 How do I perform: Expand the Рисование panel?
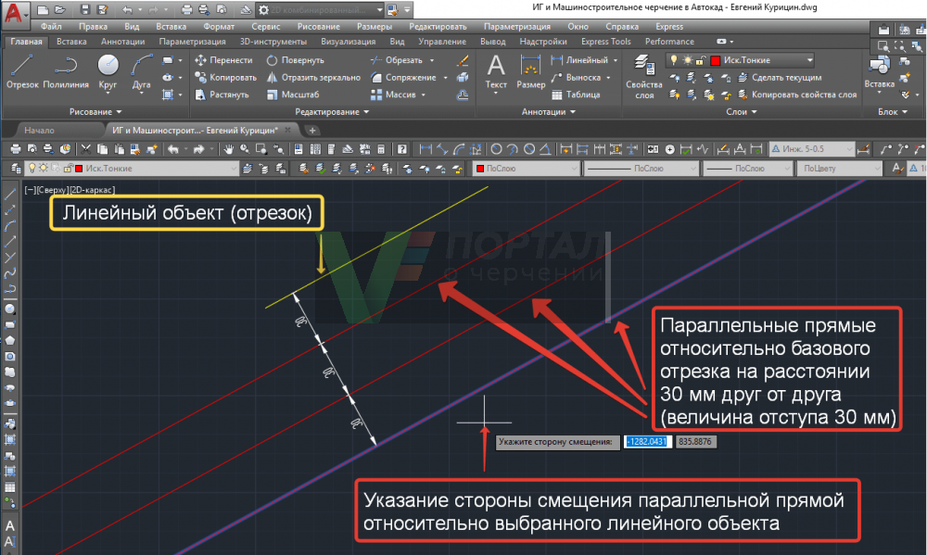point(95,112)
